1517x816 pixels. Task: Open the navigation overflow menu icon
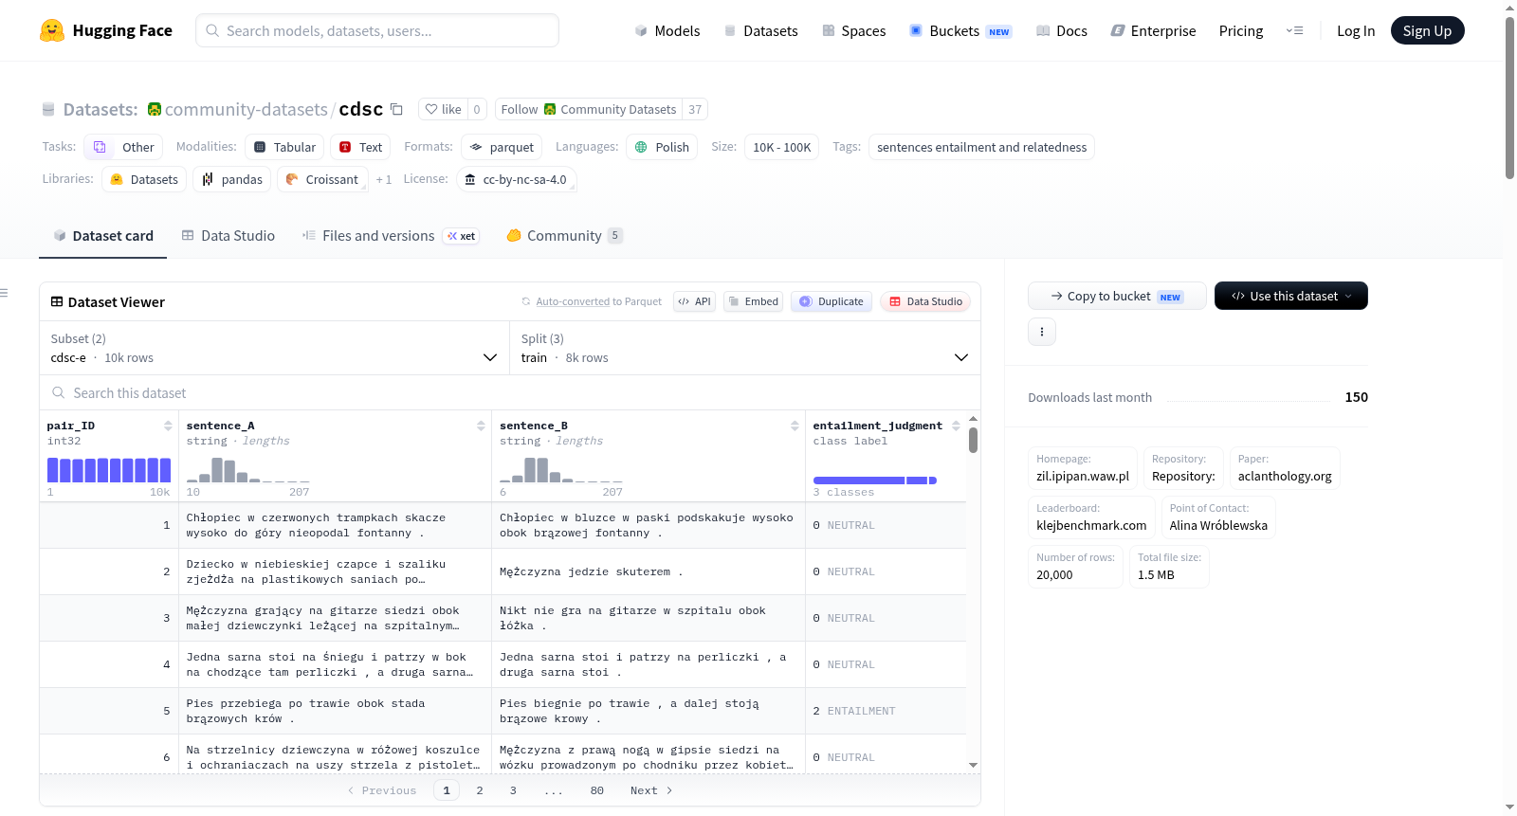1294,30
